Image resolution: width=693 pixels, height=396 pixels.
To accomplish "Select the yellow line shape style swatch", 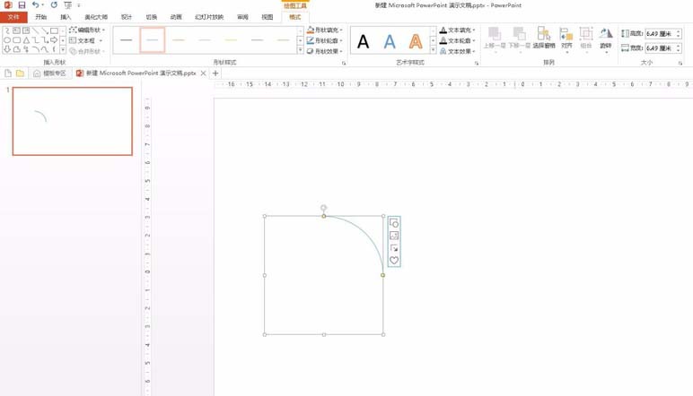I will click(x=231, y=40).
